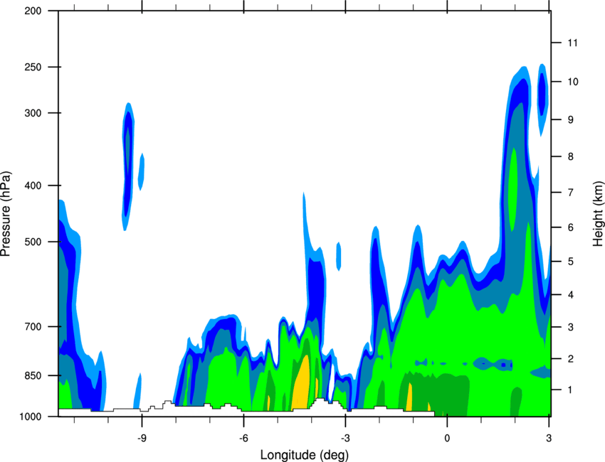Screen dimensions: 605x462
Task: Click the 'Height (km)' axis title
Action: click(598, 213)
